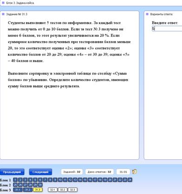182x194 pixels.
Task: Open question 9 in Блок 1
Action: (x=55, y=180)
